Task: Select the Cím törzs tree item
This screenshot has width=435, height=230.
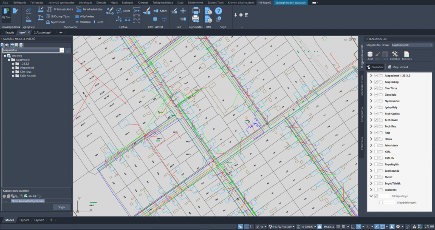Action: 25,72
